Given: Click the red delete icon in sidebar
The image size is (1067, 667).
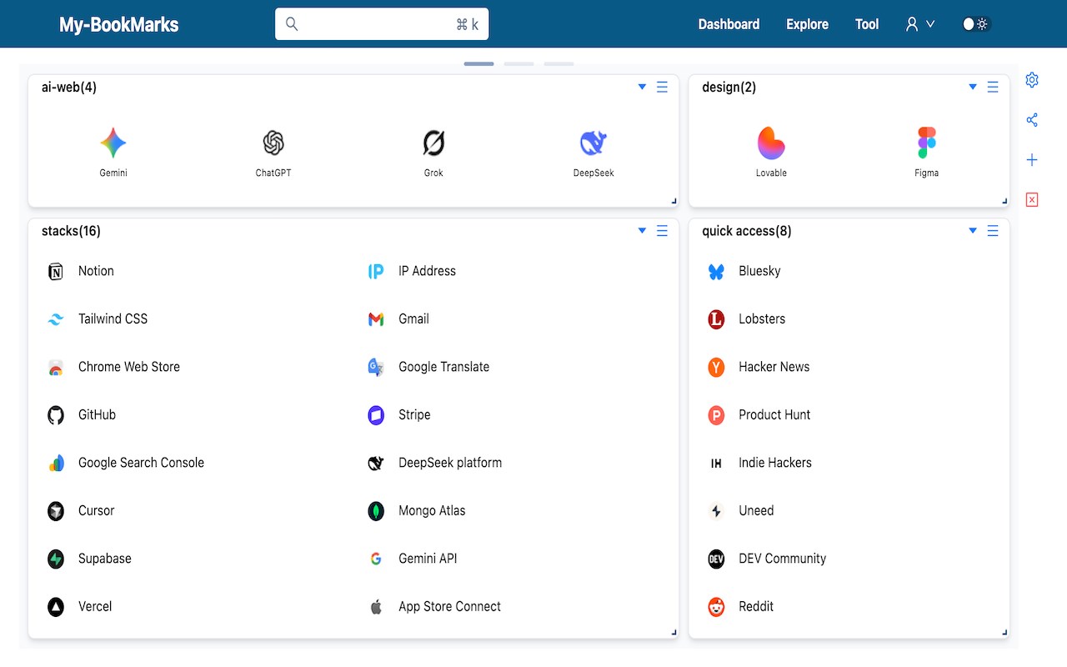Looking at the screenshot, I should coord(1032,200).
